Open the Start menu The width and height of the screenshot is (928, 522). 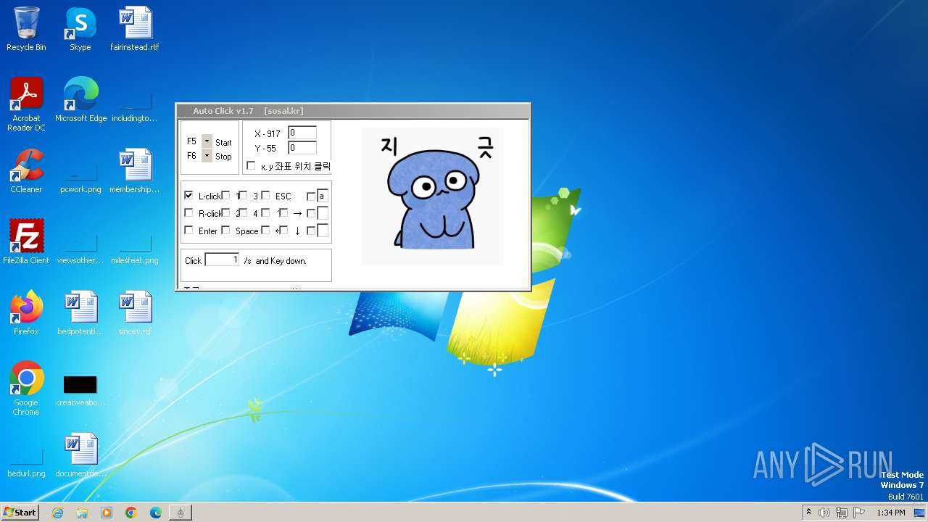point(20,513)
